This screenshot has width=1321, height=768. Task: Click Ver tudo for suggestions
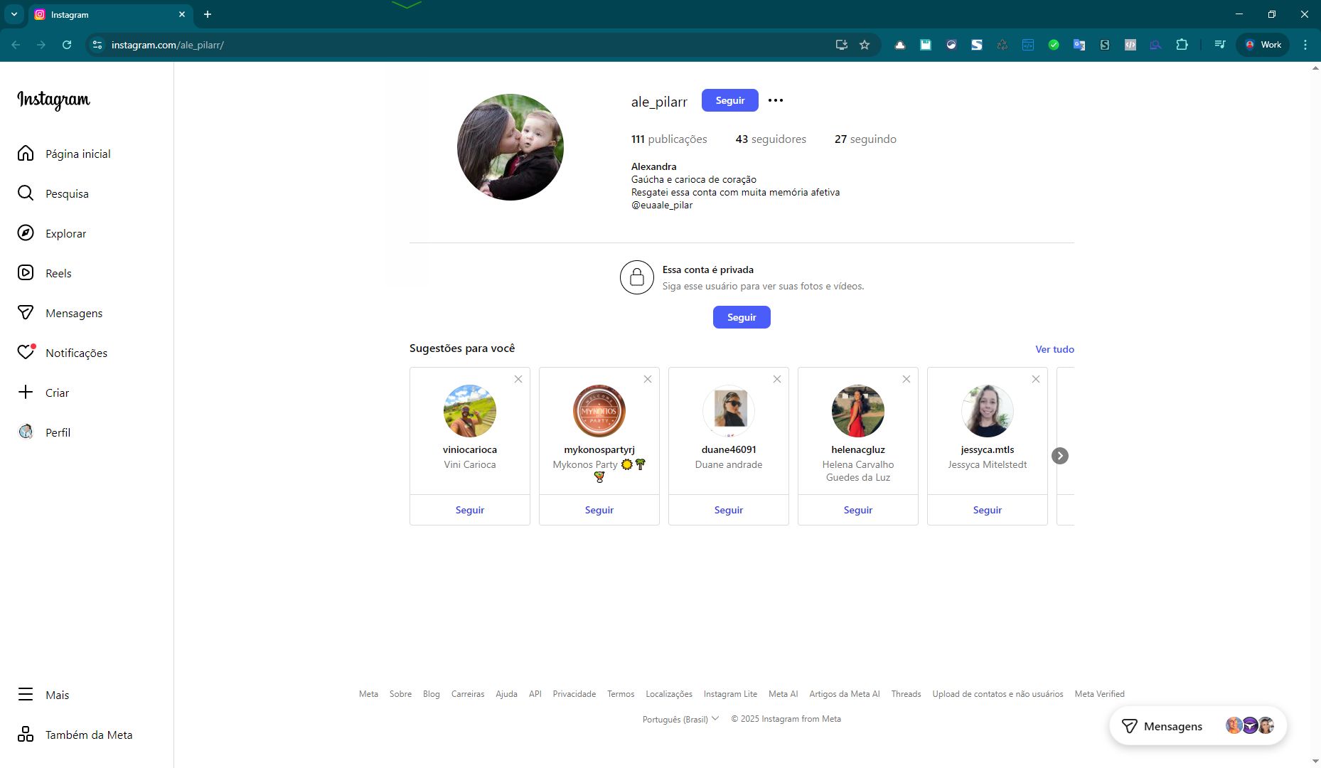tap(1054, 349)
